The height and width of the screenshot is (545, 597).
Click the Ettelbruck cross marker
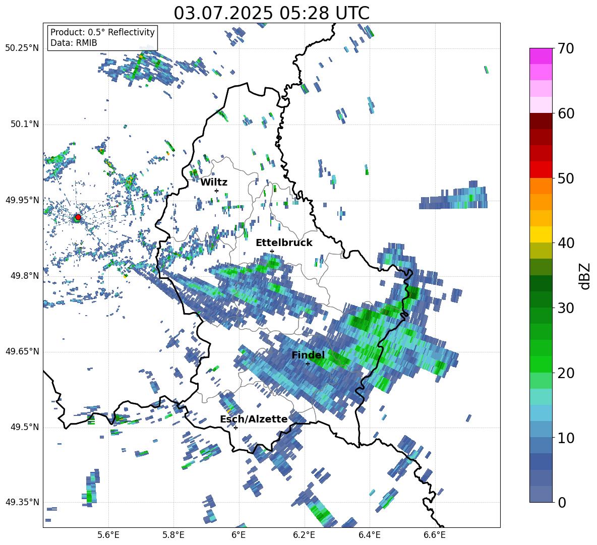click(x=272, y=251)
